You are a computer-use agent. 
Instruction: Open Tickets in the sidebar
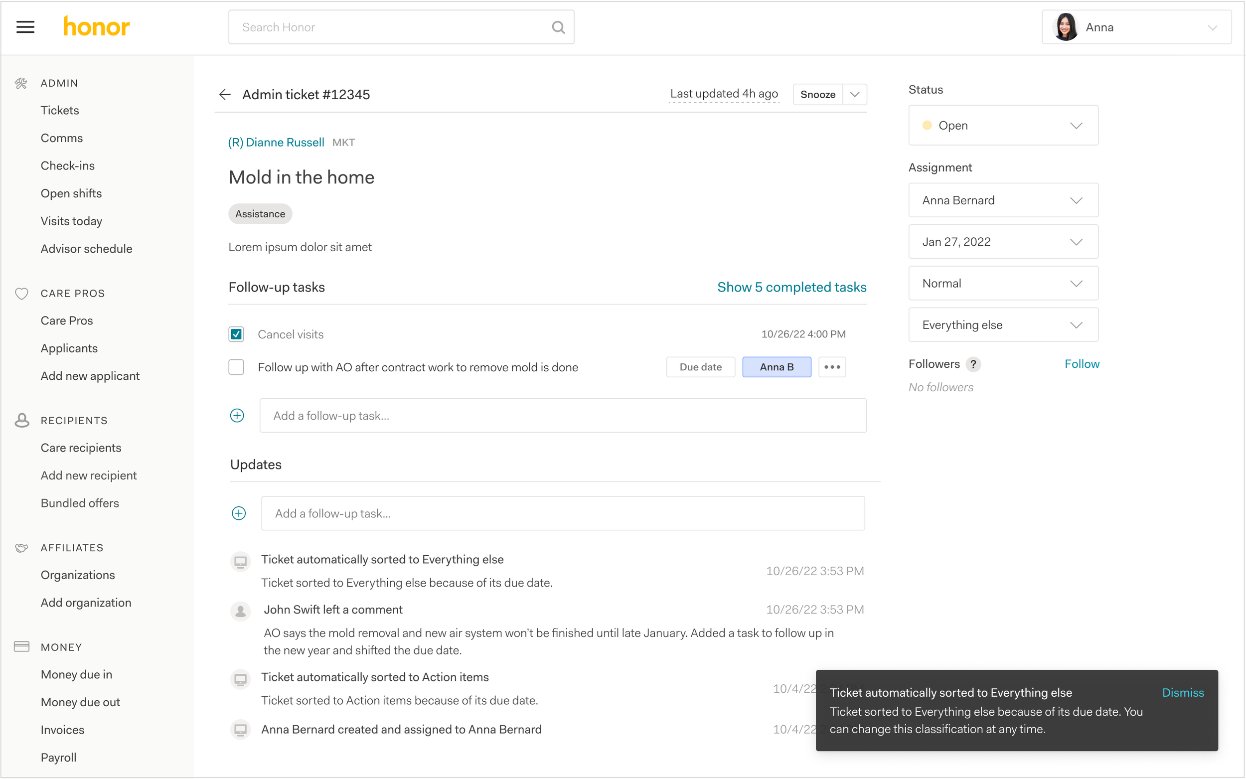60,110
